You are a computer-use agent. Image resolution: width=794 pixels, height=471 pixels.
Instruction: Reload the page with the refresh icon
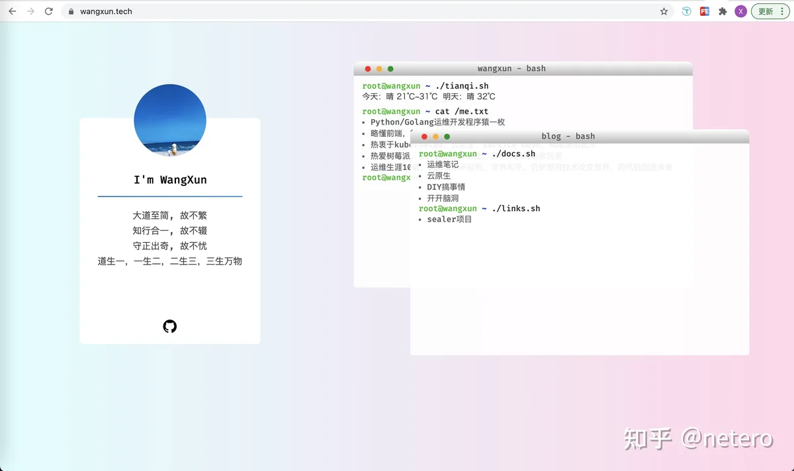click(x=49, y=11)
